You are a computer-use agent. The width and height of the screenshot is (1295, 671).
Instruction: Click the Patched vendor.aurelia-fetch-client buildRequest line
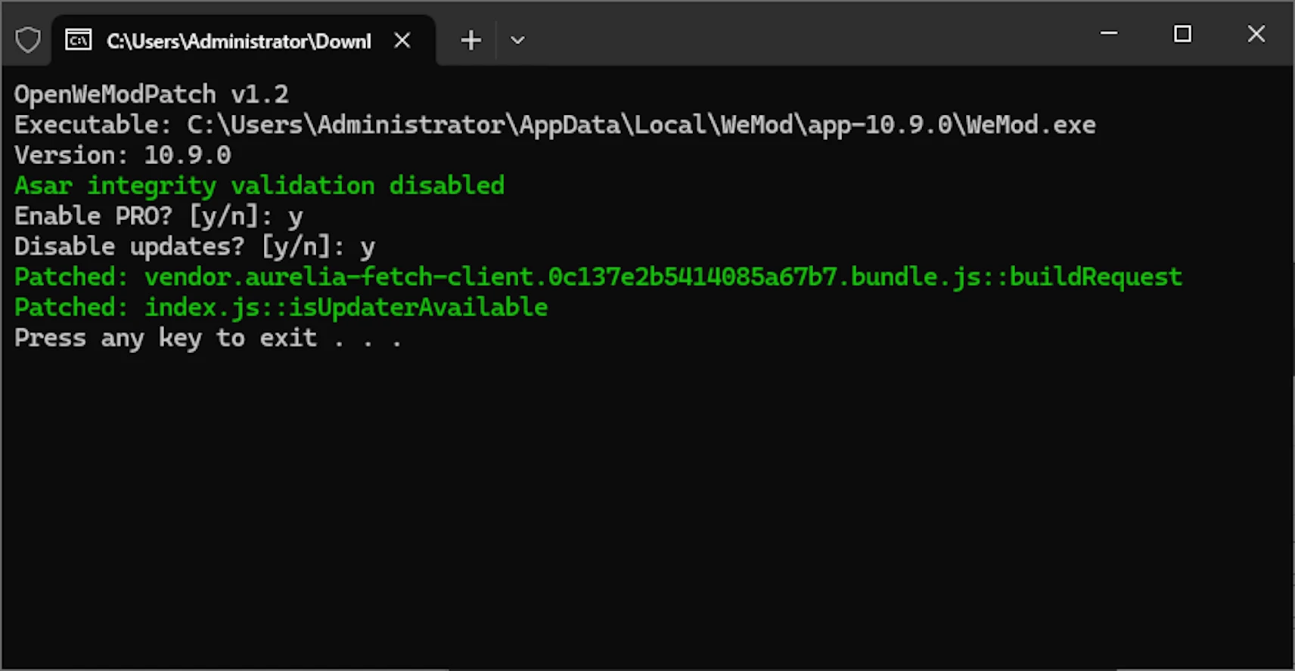pyautogui.click(x=598, y=277)
